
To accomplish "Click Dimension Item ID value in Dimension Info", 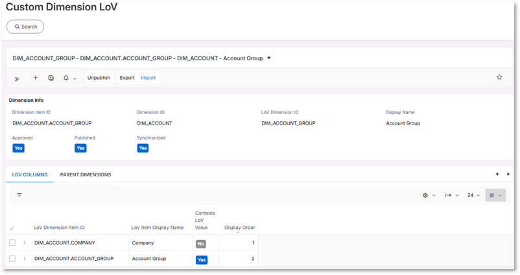I will [52, 123].
